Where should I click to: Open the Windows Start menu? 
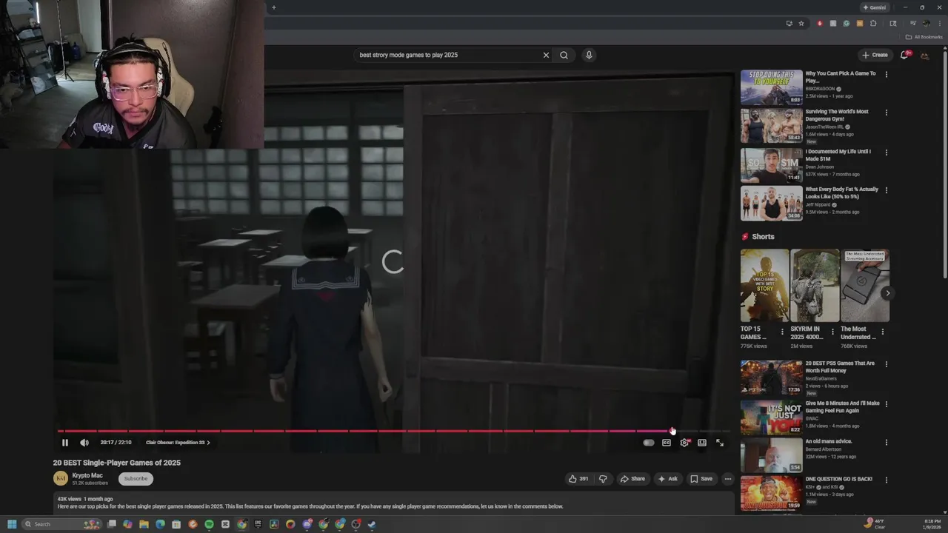point(12,524)
